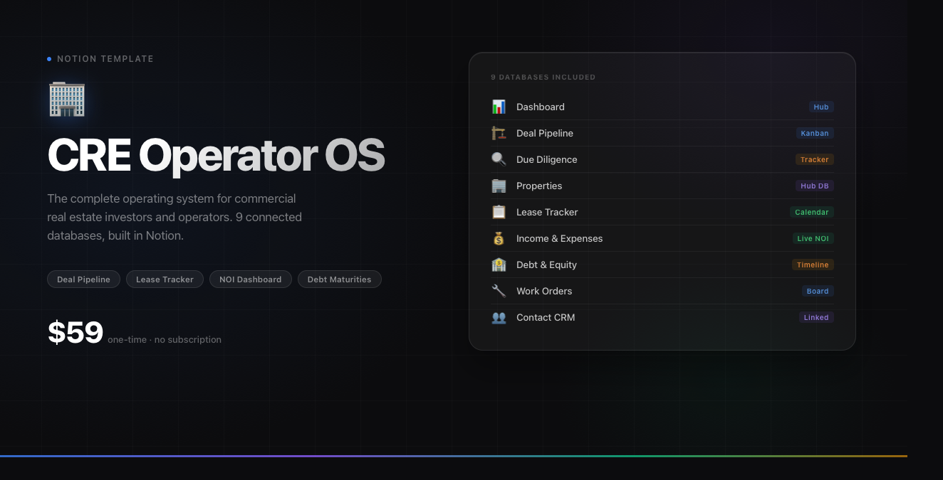The image size is (943, 480).
Task: Open the Properties row label
Action: click(x=539, y=186)
